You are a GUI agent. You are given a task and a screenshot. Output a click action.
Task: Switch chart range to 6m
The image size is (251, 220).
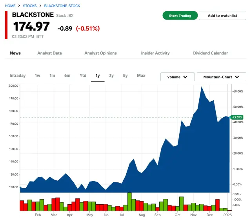(x=67, y=76)
